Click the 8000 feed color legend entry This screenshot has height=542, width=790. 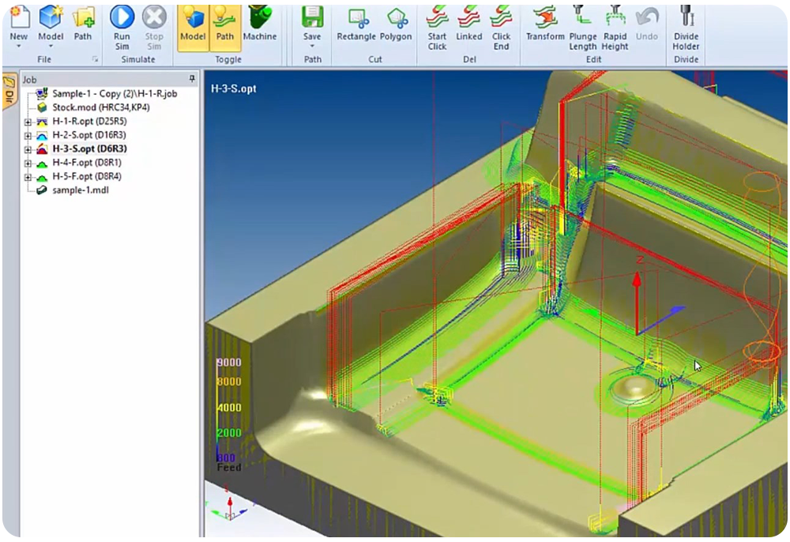click(229, 382)
